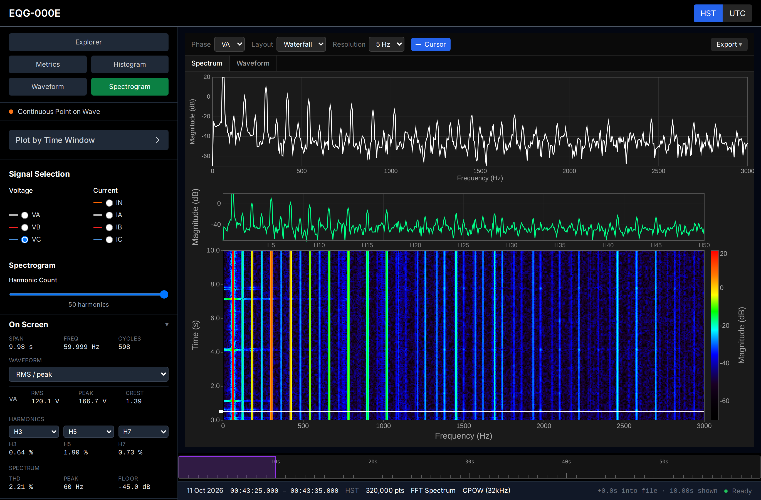
Task: Open the Waveform view in sidebar
Action: pyautogui.click(x=48, y=86)
